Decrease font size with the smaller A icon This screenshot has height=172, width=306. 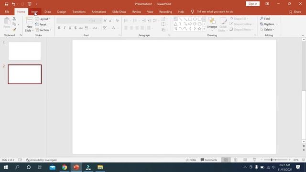click(110, 21)
